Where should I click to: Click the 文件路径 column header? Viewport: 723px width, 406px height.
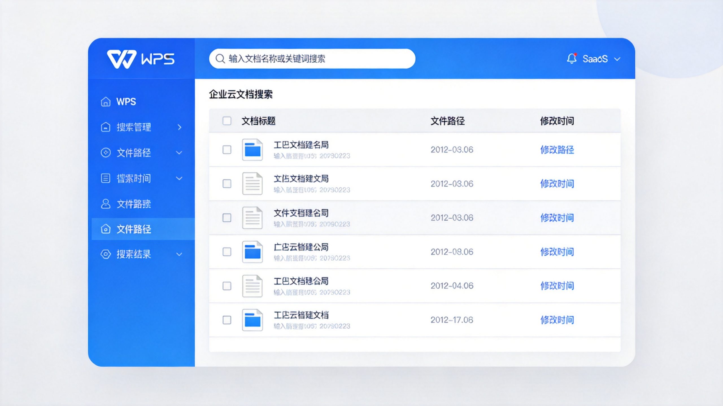[x=447, y=121]
